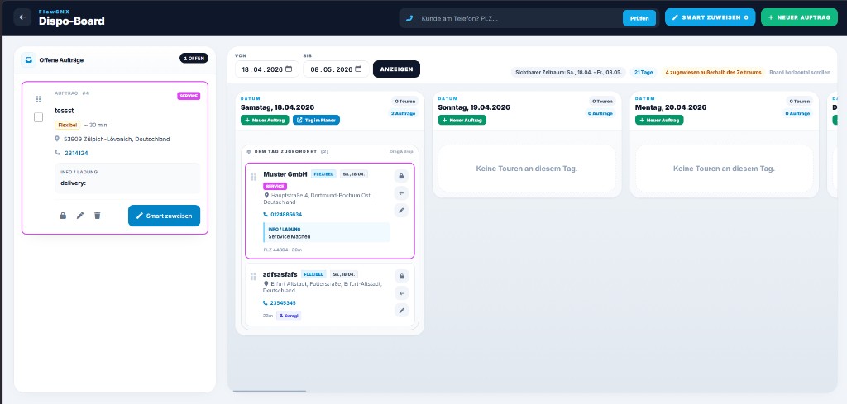Lock the adfsasfafs order
Viewport: 847px width, 404px height.
401,276
